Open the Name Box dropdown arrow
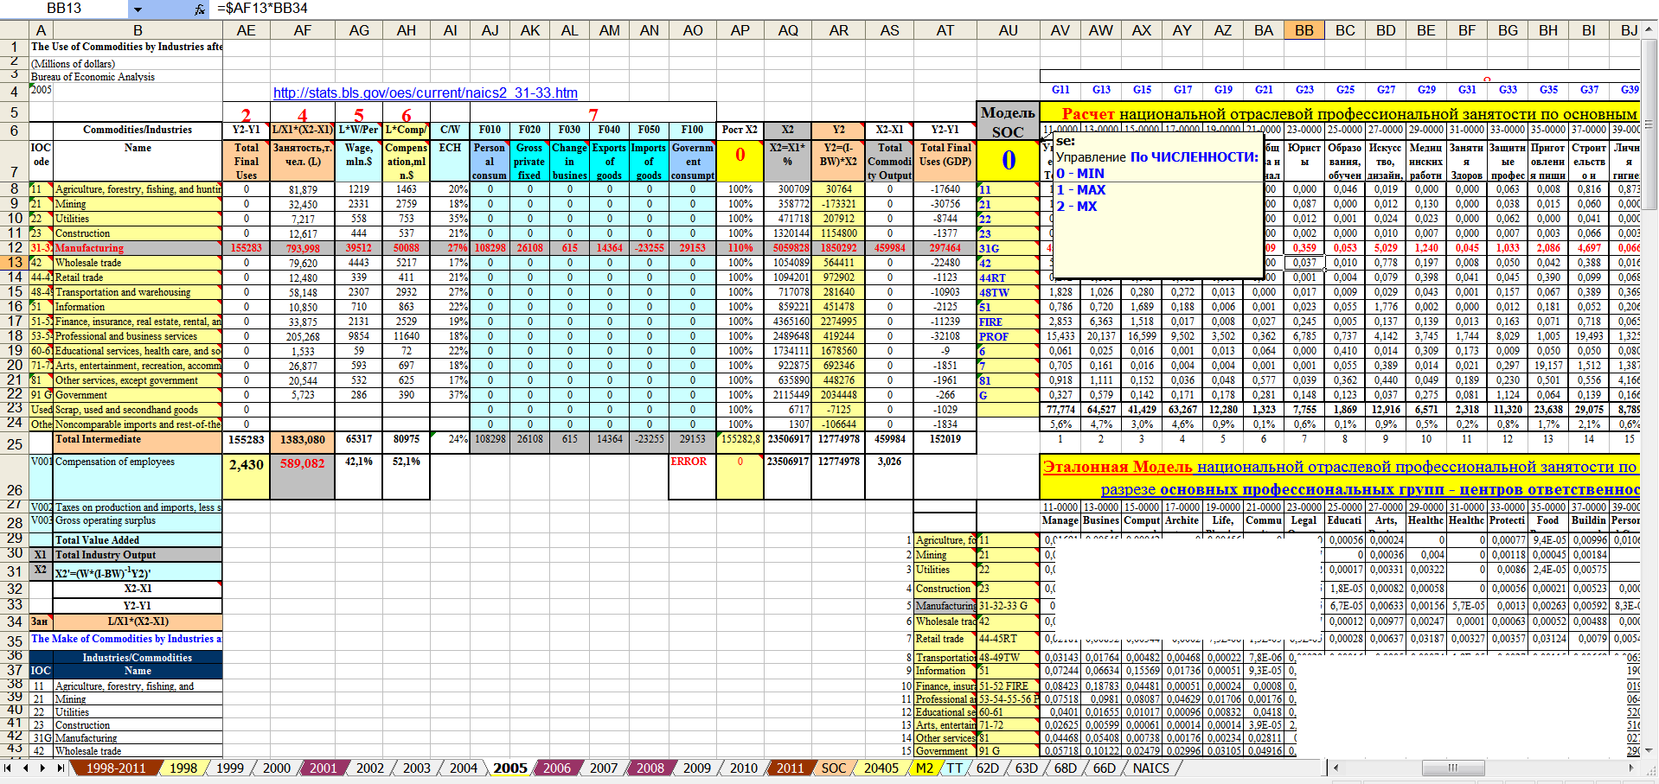 [138, 10]
